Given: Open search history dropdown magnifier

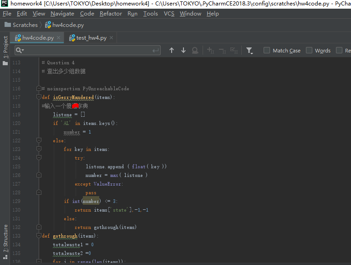Looking at the screenshot, I should (x=20, y=51).
